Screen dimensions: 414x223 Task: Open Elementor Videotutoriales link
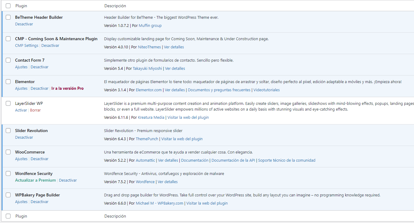pyautogui.click(x=267, y=90)
